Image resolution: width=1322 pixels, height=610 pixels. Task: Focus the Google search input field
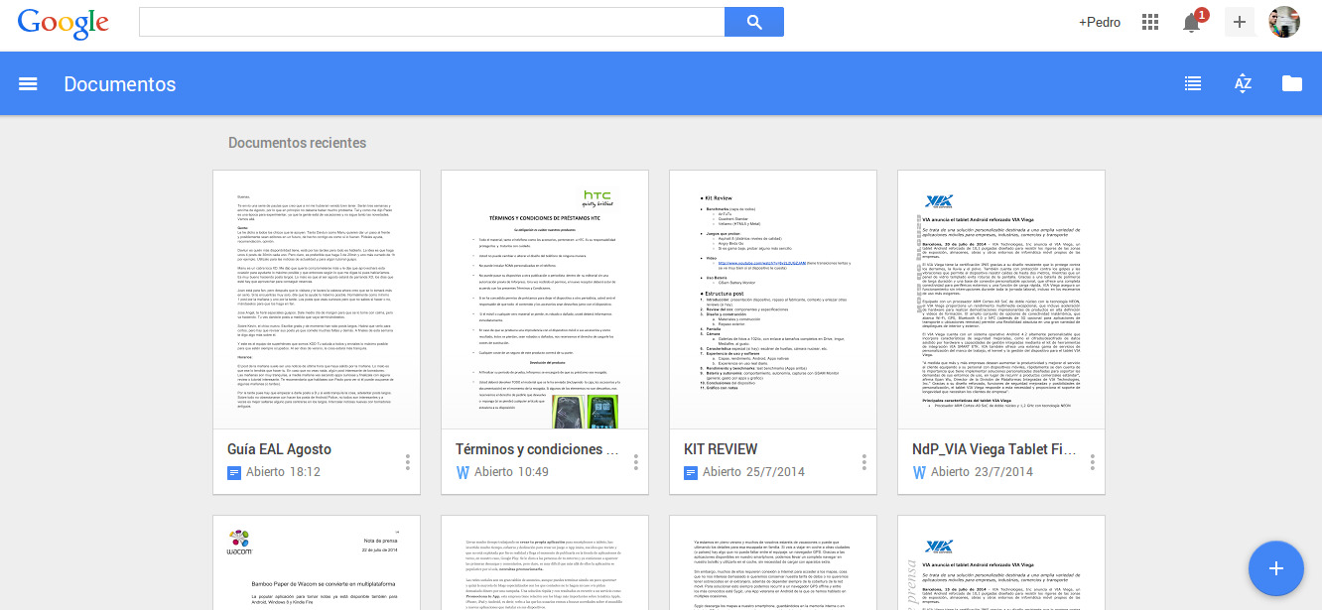[432, 22]
